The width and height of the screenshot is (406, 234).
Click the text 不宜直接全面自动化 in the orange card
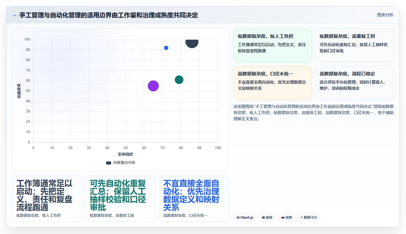click(x=256, y=82)
